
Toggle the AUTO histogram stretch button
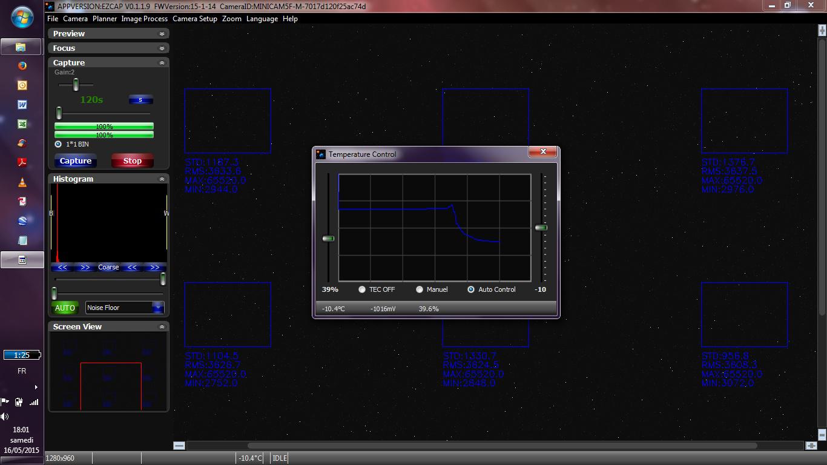[65, 308]
